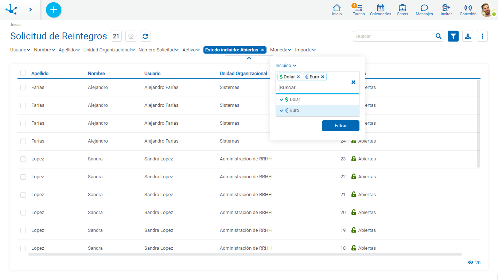Open the Apellido filter dropdown
This screenshot has width=498, height=280.
click(x=69, y=50)
